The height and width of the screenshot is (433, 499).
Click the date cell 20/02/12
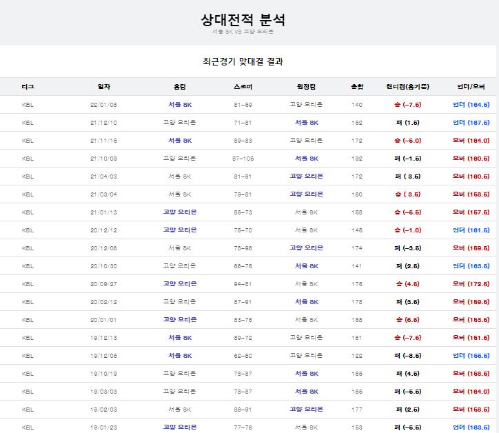coord(104,302)
